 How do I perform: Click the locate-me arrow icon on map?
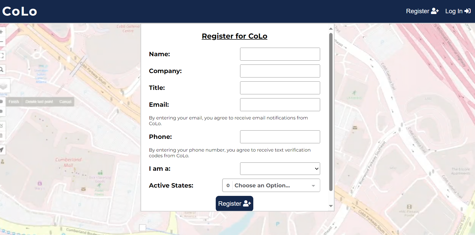[x=2, y=150]
